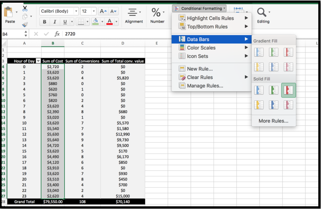
Task: Choose New Rule... from the menu
Action: pyautogui.click(x=211, y=69)
